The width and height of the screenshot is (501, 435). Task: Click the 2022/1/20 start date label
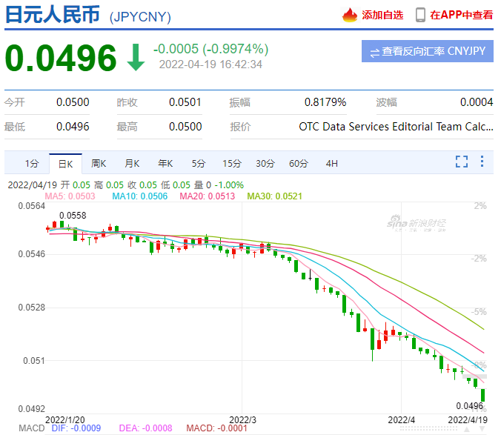[65, 420]
